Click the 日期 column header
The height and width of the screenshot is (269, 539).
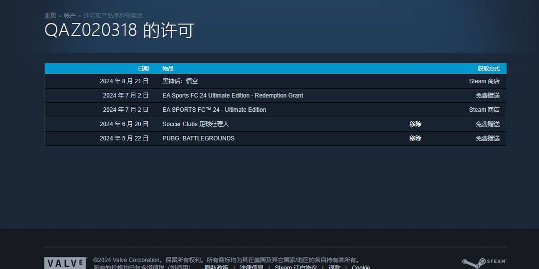pos(143,68)
